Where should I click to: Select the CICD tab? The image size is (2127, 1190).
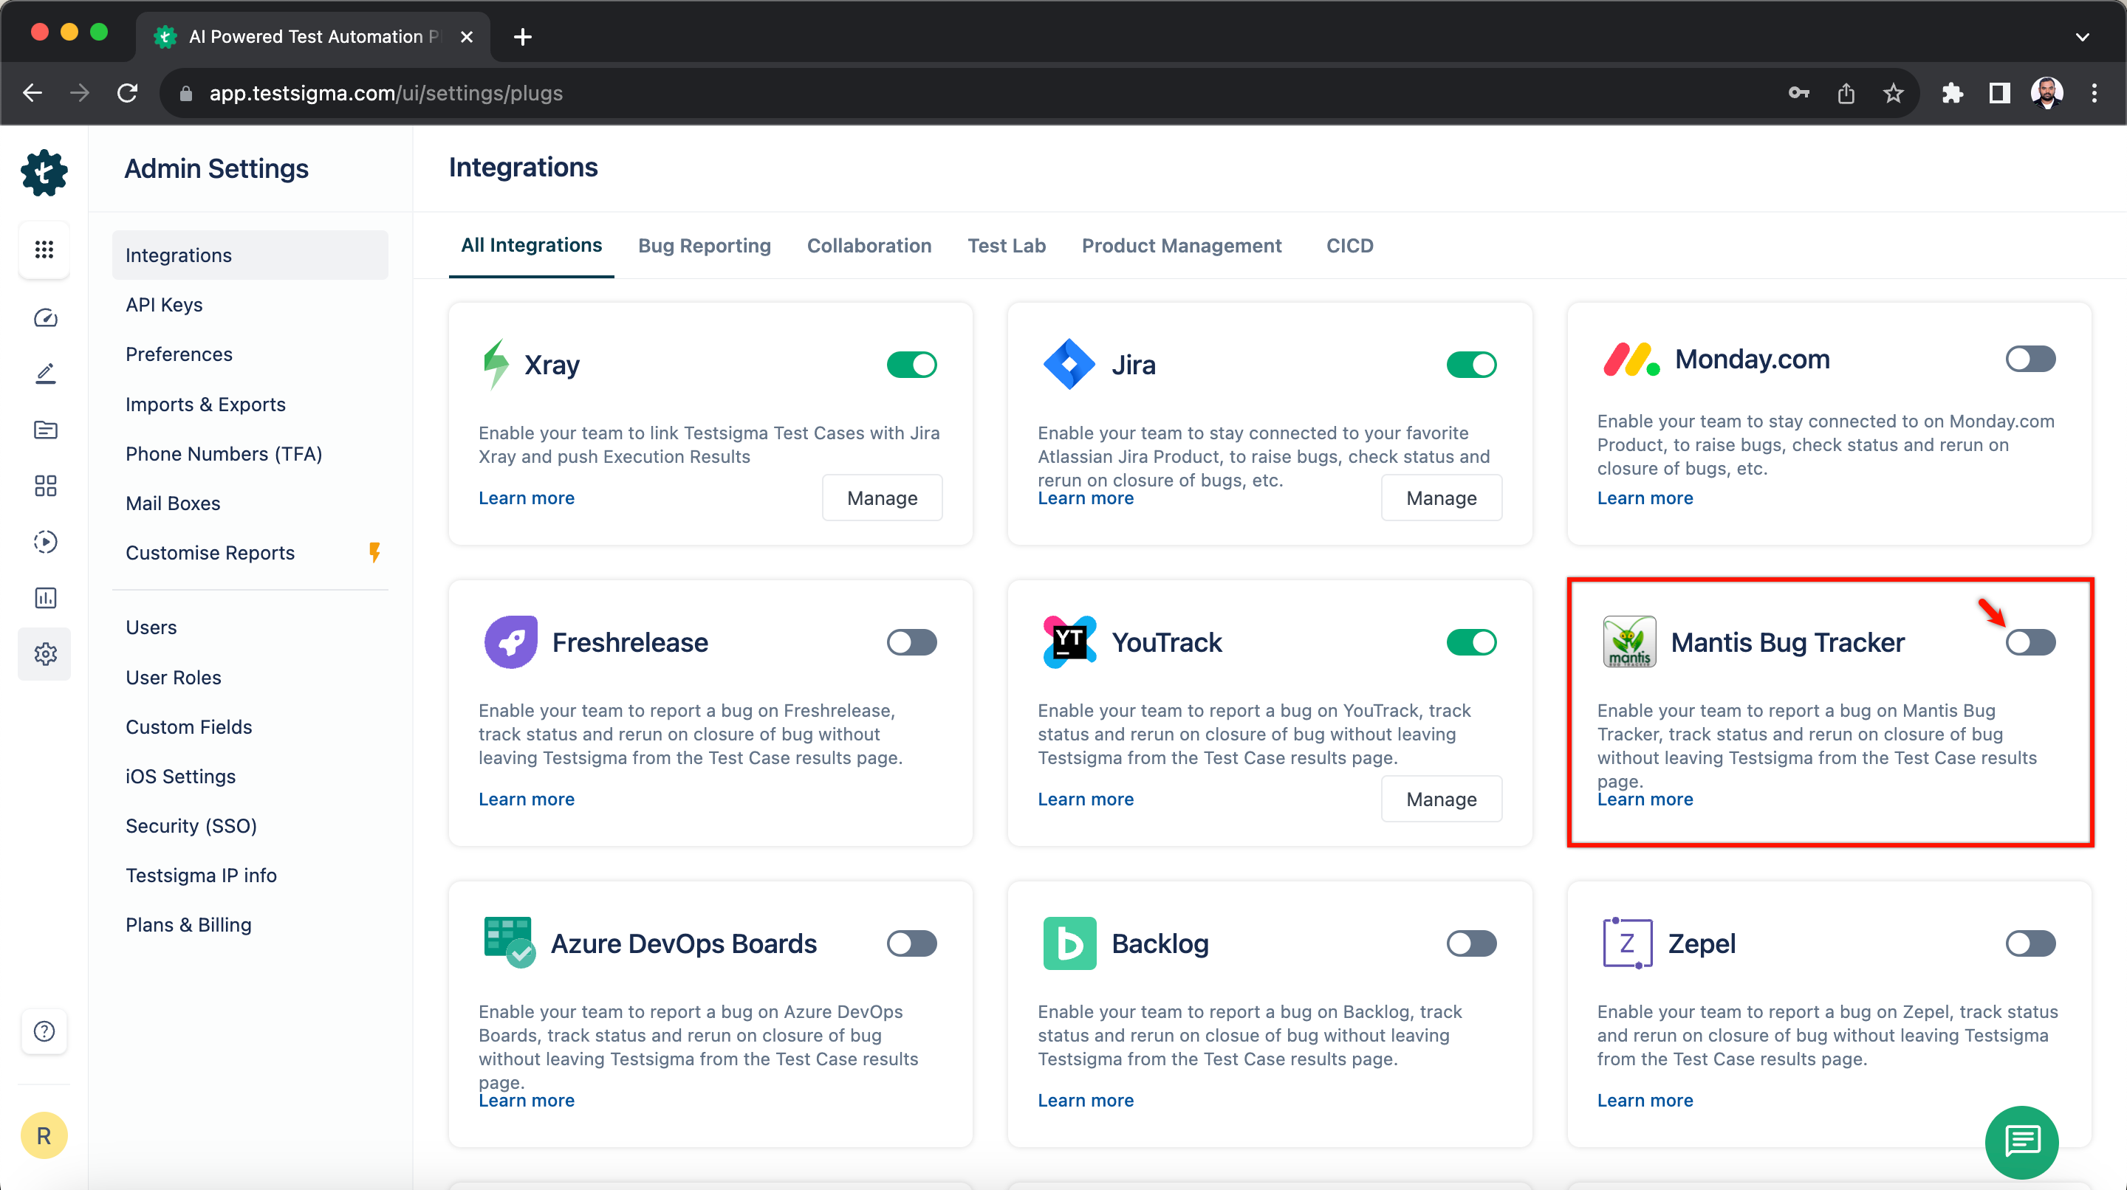click(x=1349, y=246)
